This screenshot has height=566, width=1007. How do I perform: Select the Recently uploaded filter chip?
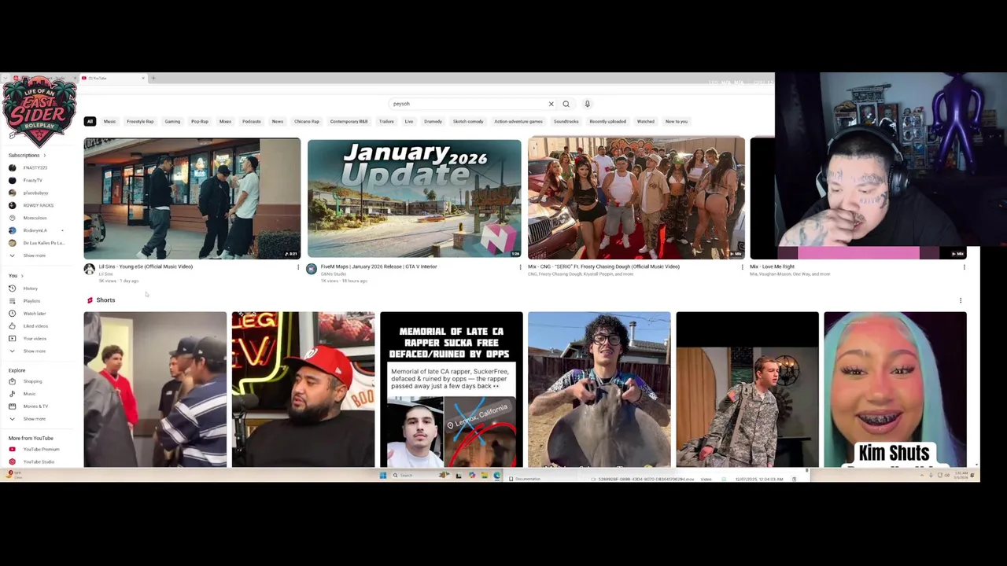[x=607, y=121]
